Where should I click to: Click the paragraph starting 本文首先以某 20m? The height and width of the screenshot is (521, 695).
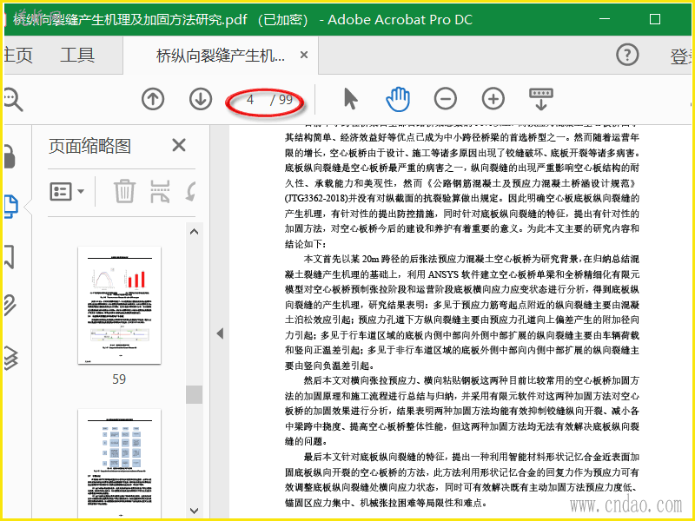pos(462,312)
